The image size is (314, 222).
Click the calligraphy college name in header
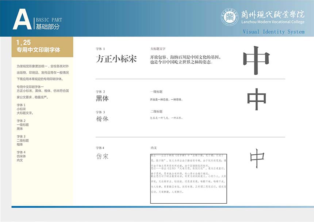pos(272,14)
